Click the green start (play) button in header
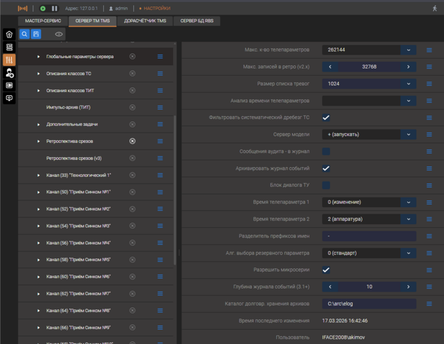This screenshot has width=444, height=344. (x=43, y=8)
